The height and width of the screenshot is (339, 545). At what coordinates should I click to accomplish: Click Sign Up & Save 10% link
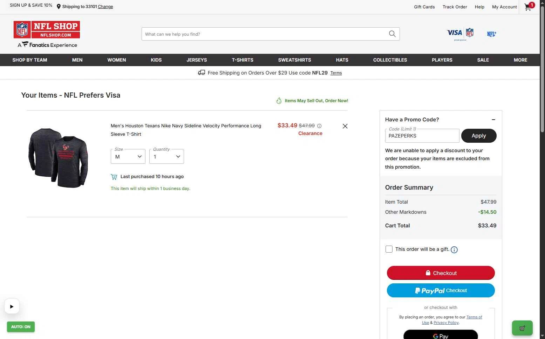(x=31, y=5)
